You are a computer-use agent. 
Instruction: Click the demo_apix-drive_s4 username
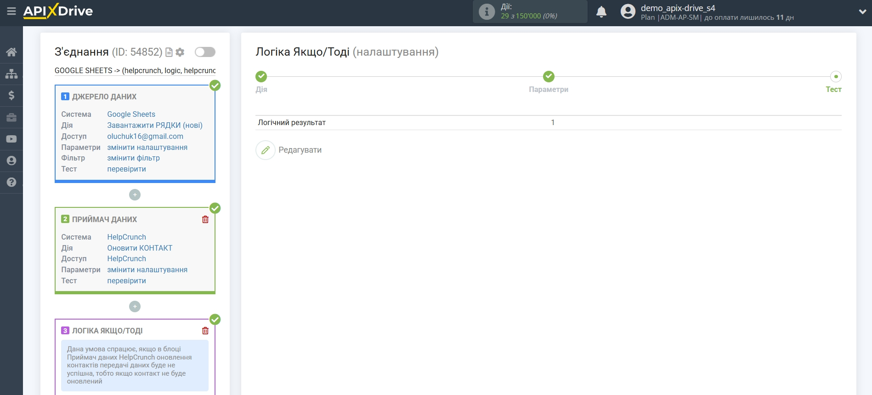[x=678, y=8]
